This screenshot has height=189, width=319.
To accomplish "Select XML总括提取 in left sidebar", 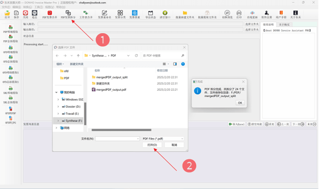I will tap(10, 100).
